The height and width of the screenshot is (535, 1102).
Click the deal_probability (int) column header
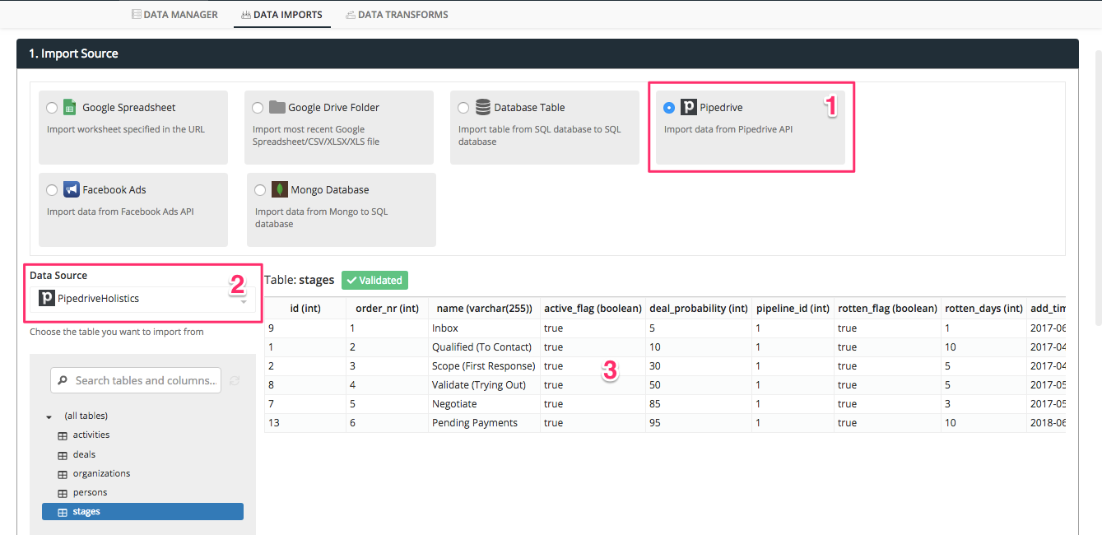point(699,309)
